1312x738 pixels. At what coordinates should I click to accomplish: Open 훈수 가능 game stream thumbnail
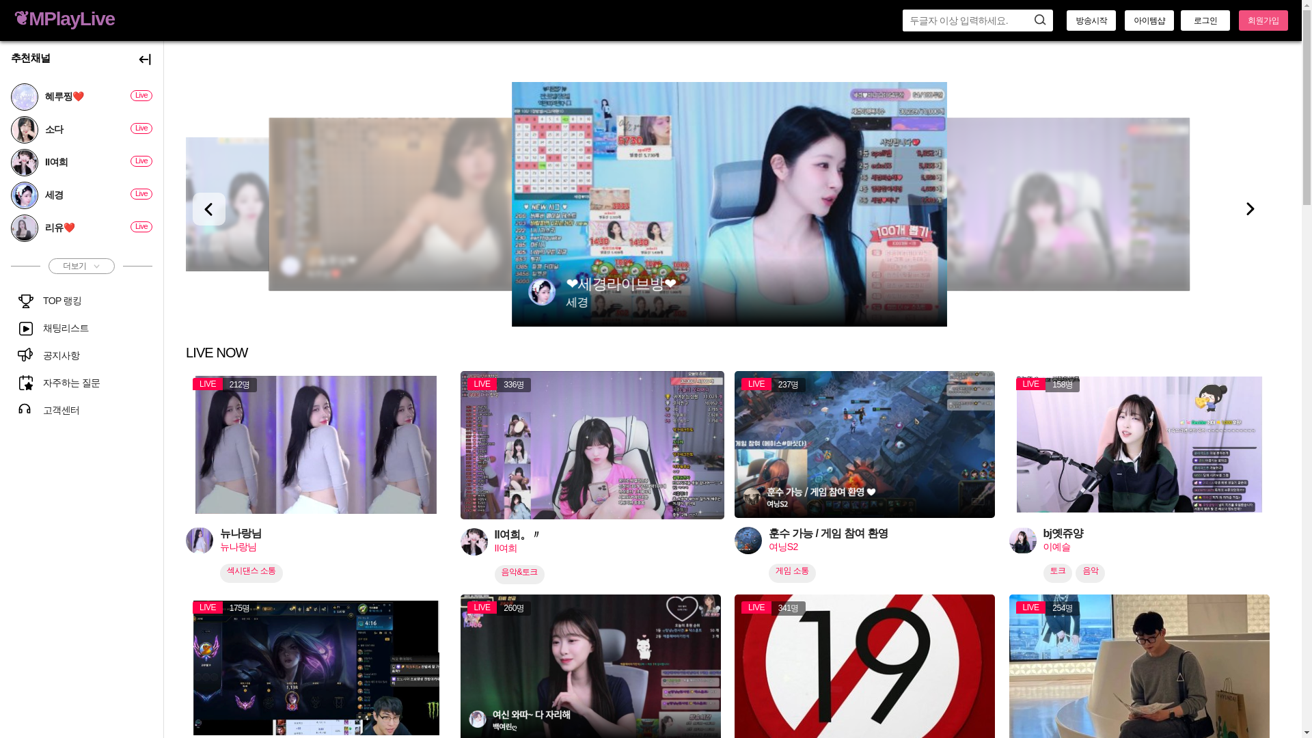tap(864, 444)
